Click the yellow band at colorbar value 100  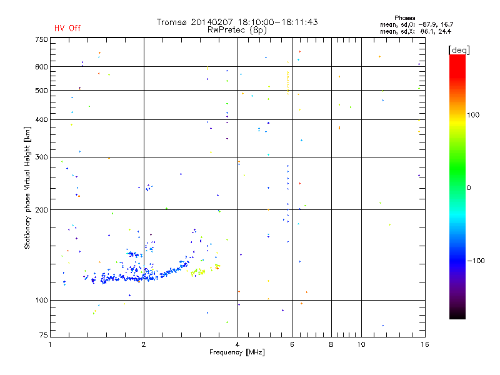[x=457, y=115]
